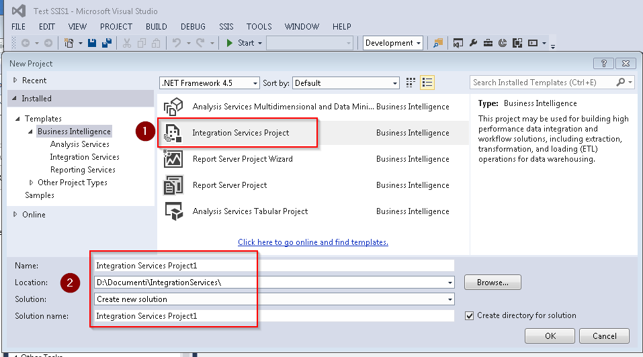Click the Save toolbar icon
The image size is (643, 357).
click(x=92, y=43)
